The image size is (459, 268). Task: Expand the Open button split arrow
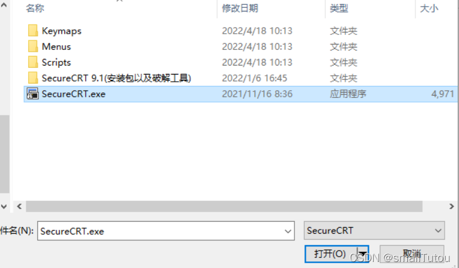(363, 254)
